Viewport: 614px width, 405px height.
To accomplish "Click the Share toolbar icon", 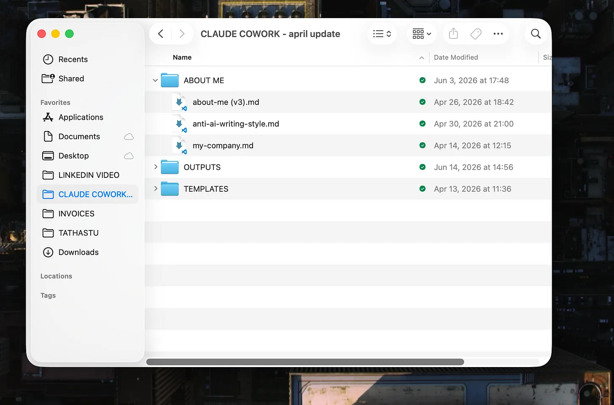I will tap(453, 34).
